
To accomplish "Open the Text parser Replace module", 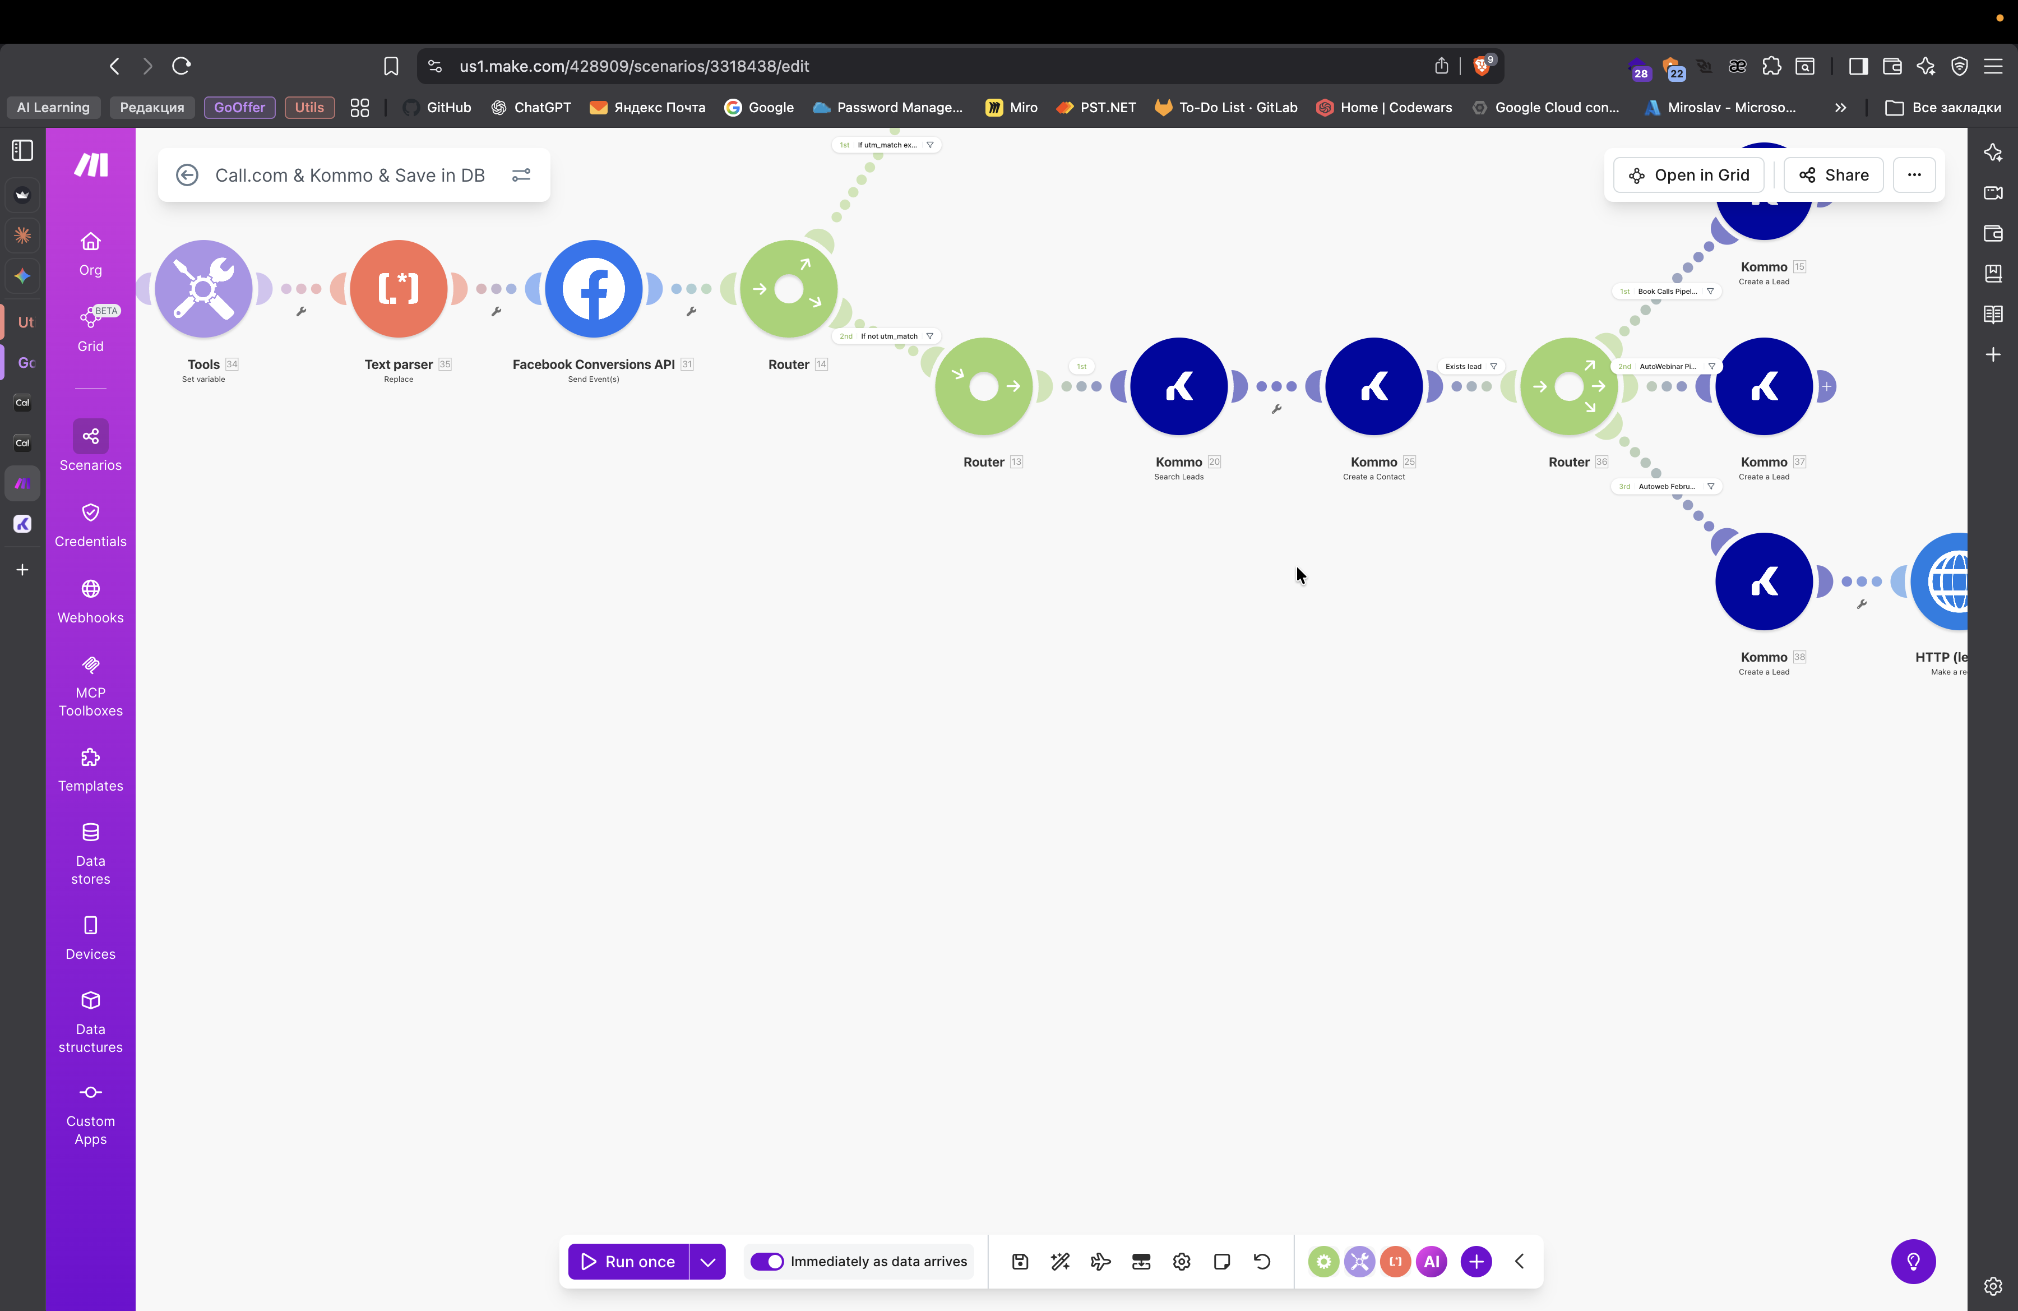I will [399, 288].
